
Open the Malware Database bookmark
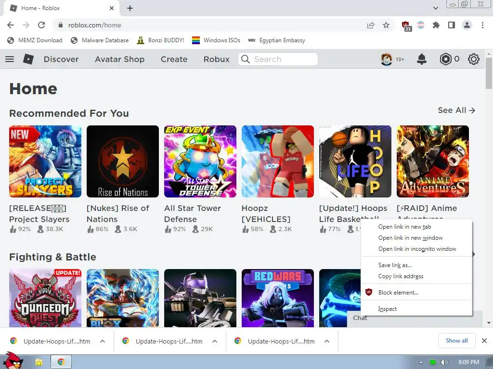(x=100, y=40)
